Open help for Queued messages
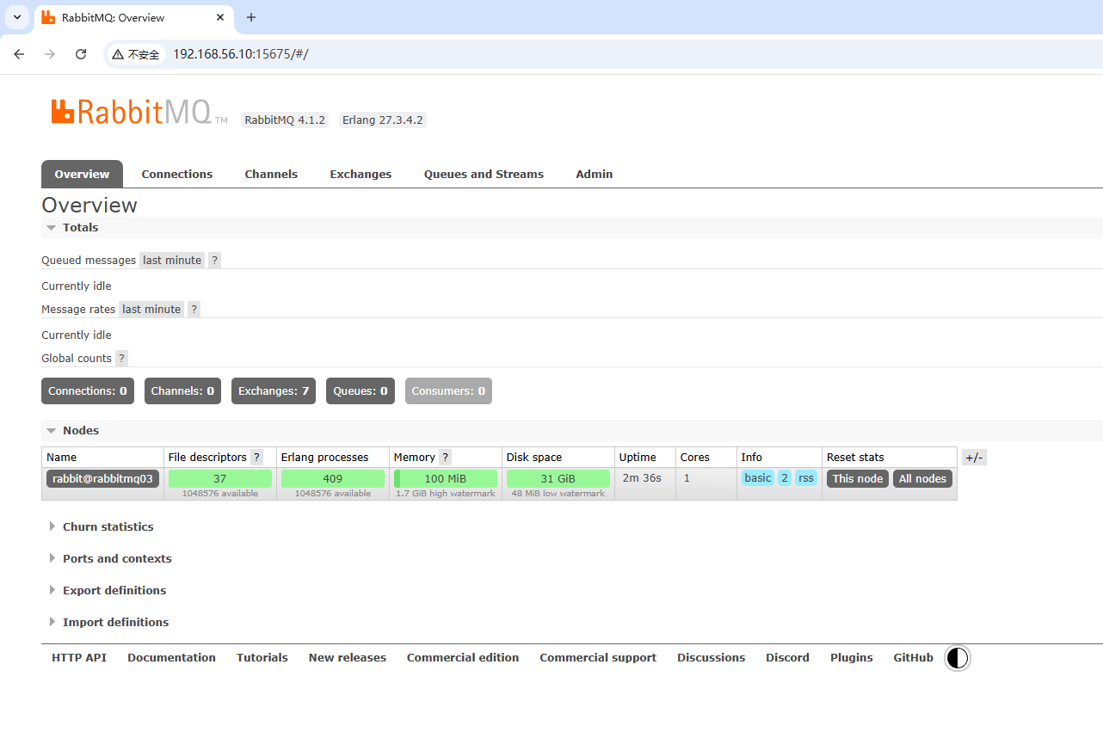 (x=214, y=261)
